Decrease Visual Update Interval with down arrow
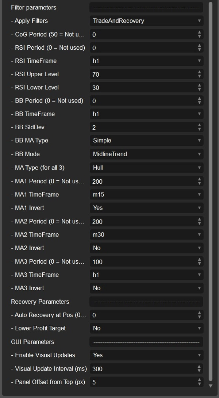 pos(200,370)
